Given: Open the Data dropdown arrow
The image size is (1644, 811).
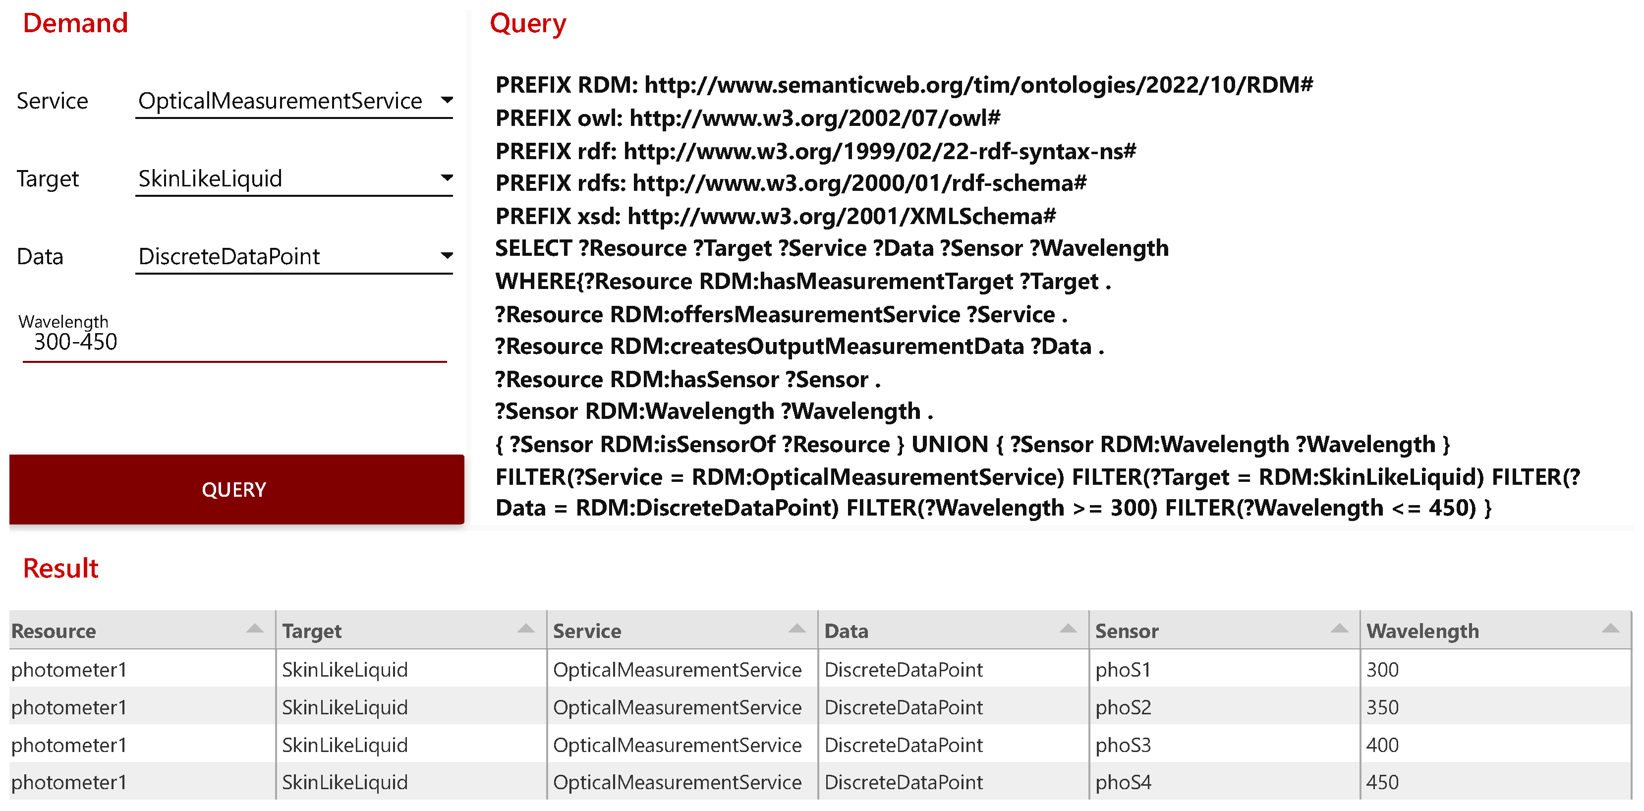Looking at the screenshot, I should pos(447,256).
